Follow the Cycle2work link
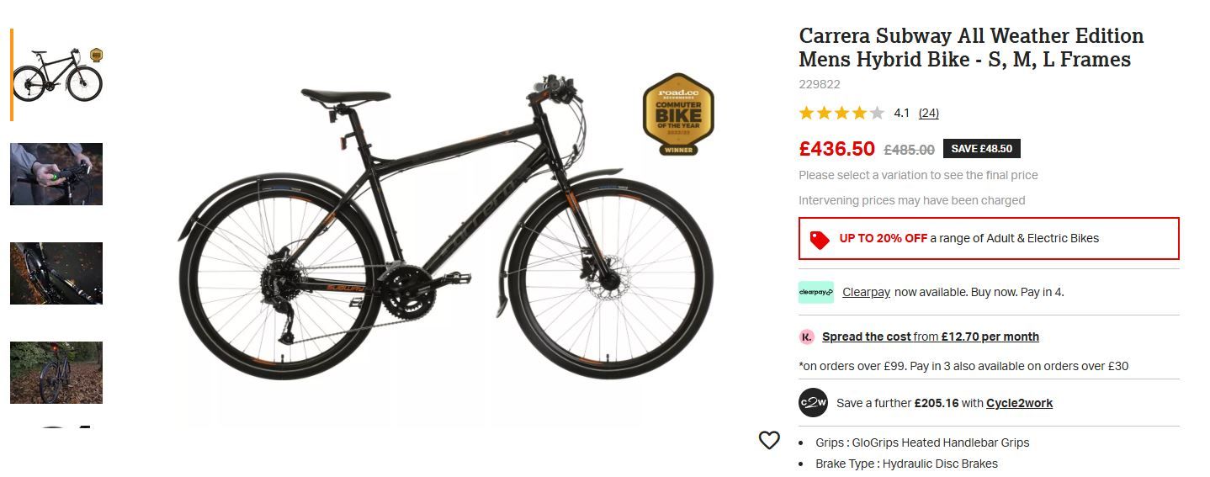The height and width of the screenshot is (477, 1210). [1019, 403]
